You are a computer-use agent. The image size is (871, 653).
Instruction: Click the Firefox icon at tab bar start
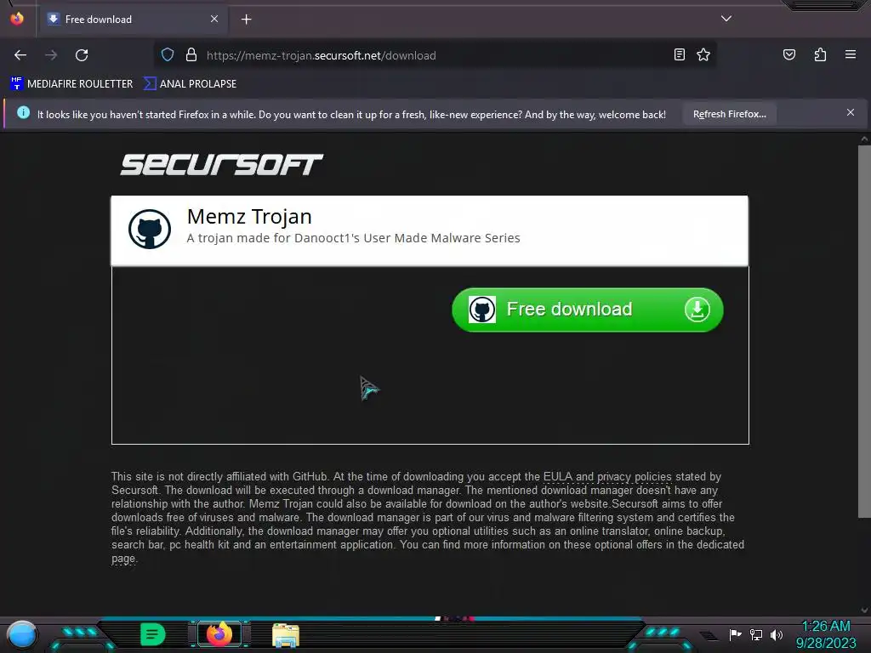point(17,19)
